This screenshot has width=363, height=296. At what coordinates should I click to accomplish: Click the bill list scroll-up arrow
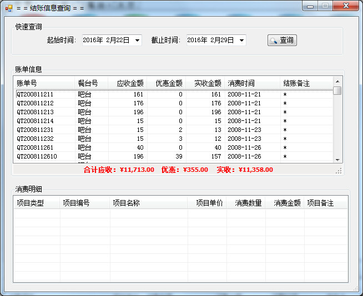(x=337, y=81)
